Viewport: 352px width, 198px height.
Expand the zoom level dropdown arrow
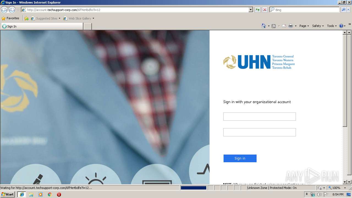click(x=345, y=188)
